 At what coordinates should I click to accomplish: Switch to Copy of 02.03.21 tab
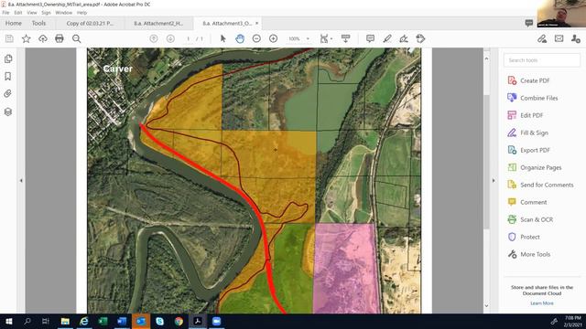click(x=90, y=23)
